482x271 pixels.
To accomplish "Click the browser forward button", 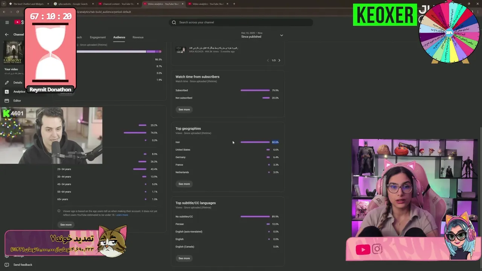I will pyautogui.click(x=11, y=12).
